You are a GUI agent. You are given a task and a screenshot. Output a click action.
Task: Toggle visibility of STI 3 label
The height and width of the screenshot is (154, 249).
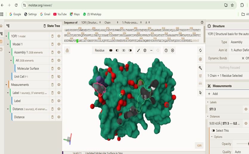(246, 109)
